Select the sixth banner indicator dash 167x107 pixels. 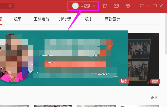(x=63, y=90)
